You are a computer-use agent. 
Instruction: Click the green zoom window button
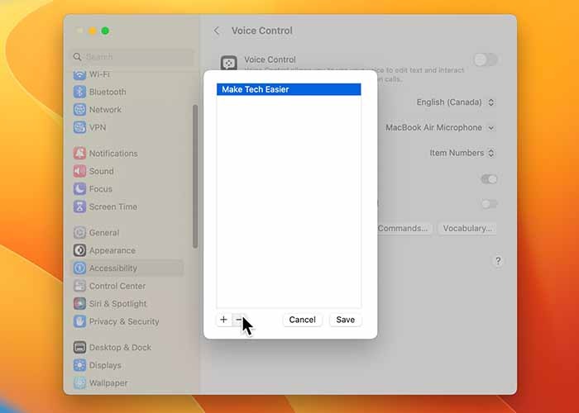(x=105, y=31)
